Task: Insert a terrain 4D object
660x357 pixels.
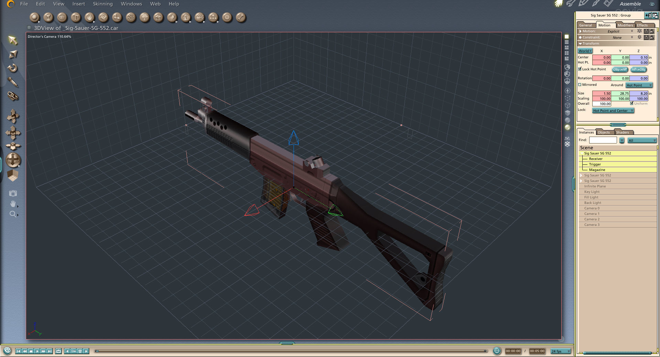Action: (x=158, y=17)
